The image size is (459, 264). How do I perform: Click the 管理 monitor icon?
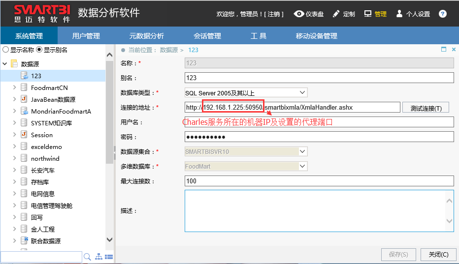click(x=368, y=14)
